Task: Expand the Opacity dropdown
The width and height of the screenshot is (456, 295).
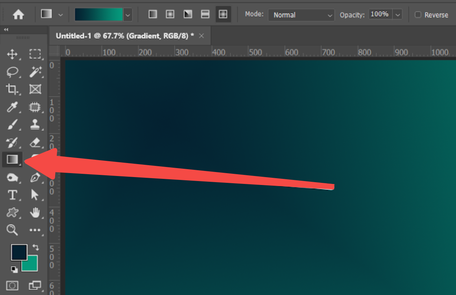Action: point(398,14)
